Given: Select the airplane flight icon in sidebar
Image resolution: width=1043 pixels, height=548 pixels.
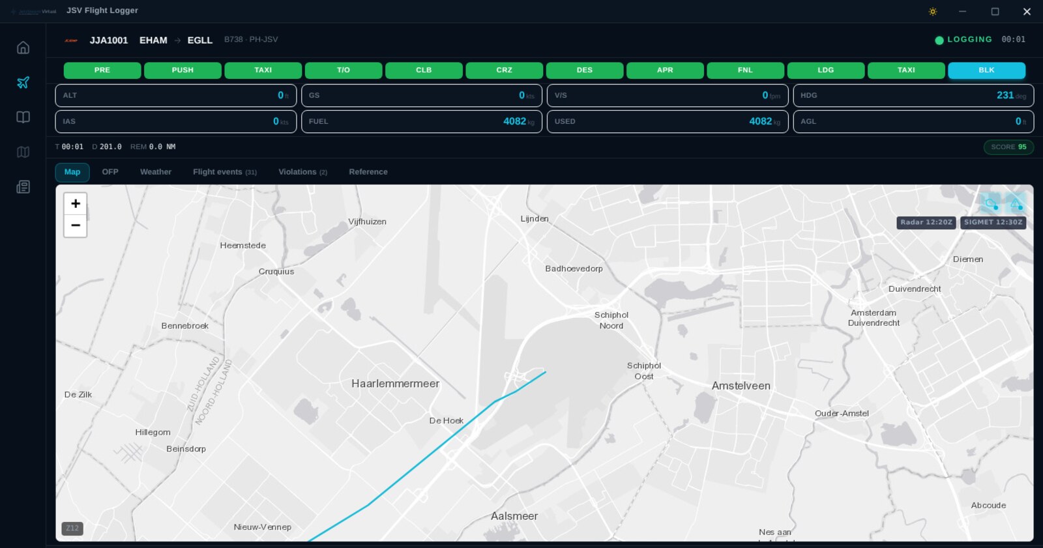Looking at the screenshot, I should tap(23, 82).
